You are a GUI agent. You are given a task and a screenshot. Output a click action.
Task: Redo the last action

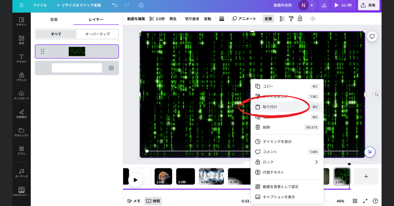127,5
